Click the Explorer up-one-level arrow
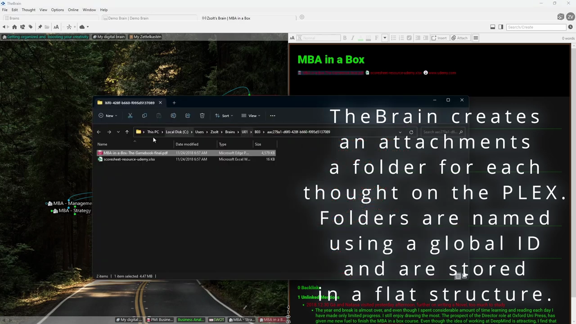The image size is (576, 324). 127,132
